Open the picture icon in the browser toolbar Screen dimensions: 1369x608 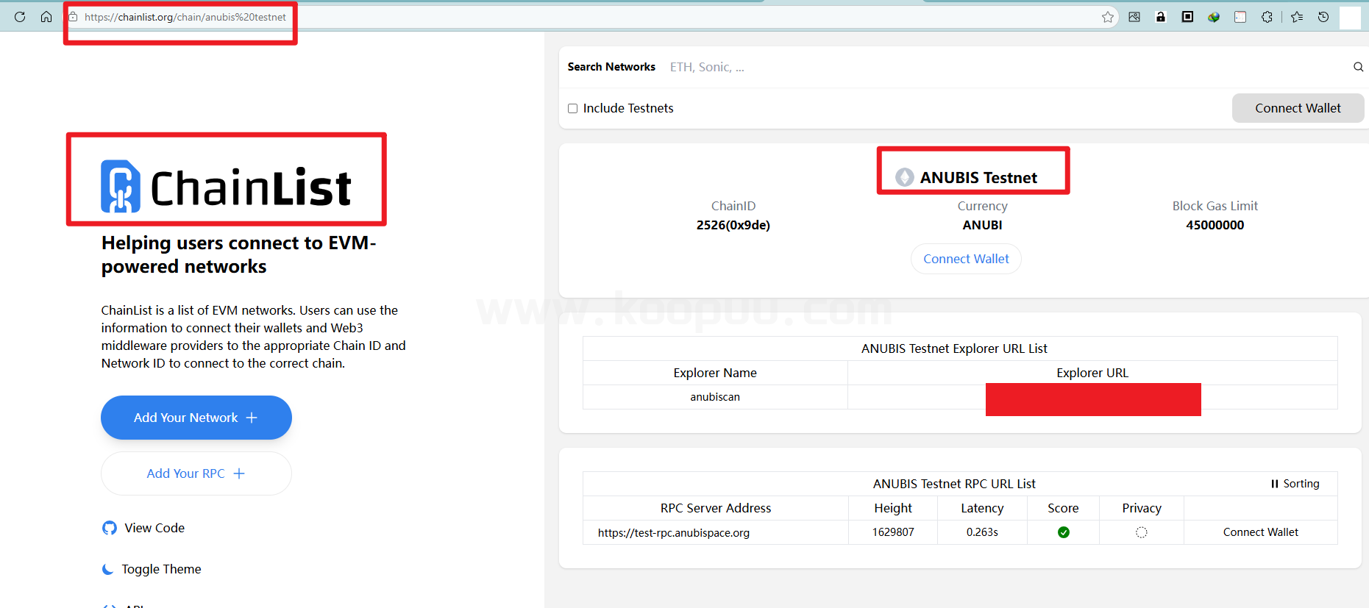(1134, 17)
